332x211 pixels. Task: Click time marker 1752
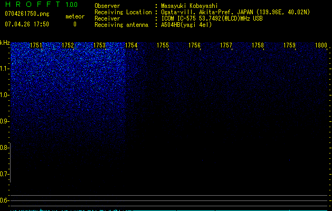coord(68,45)
